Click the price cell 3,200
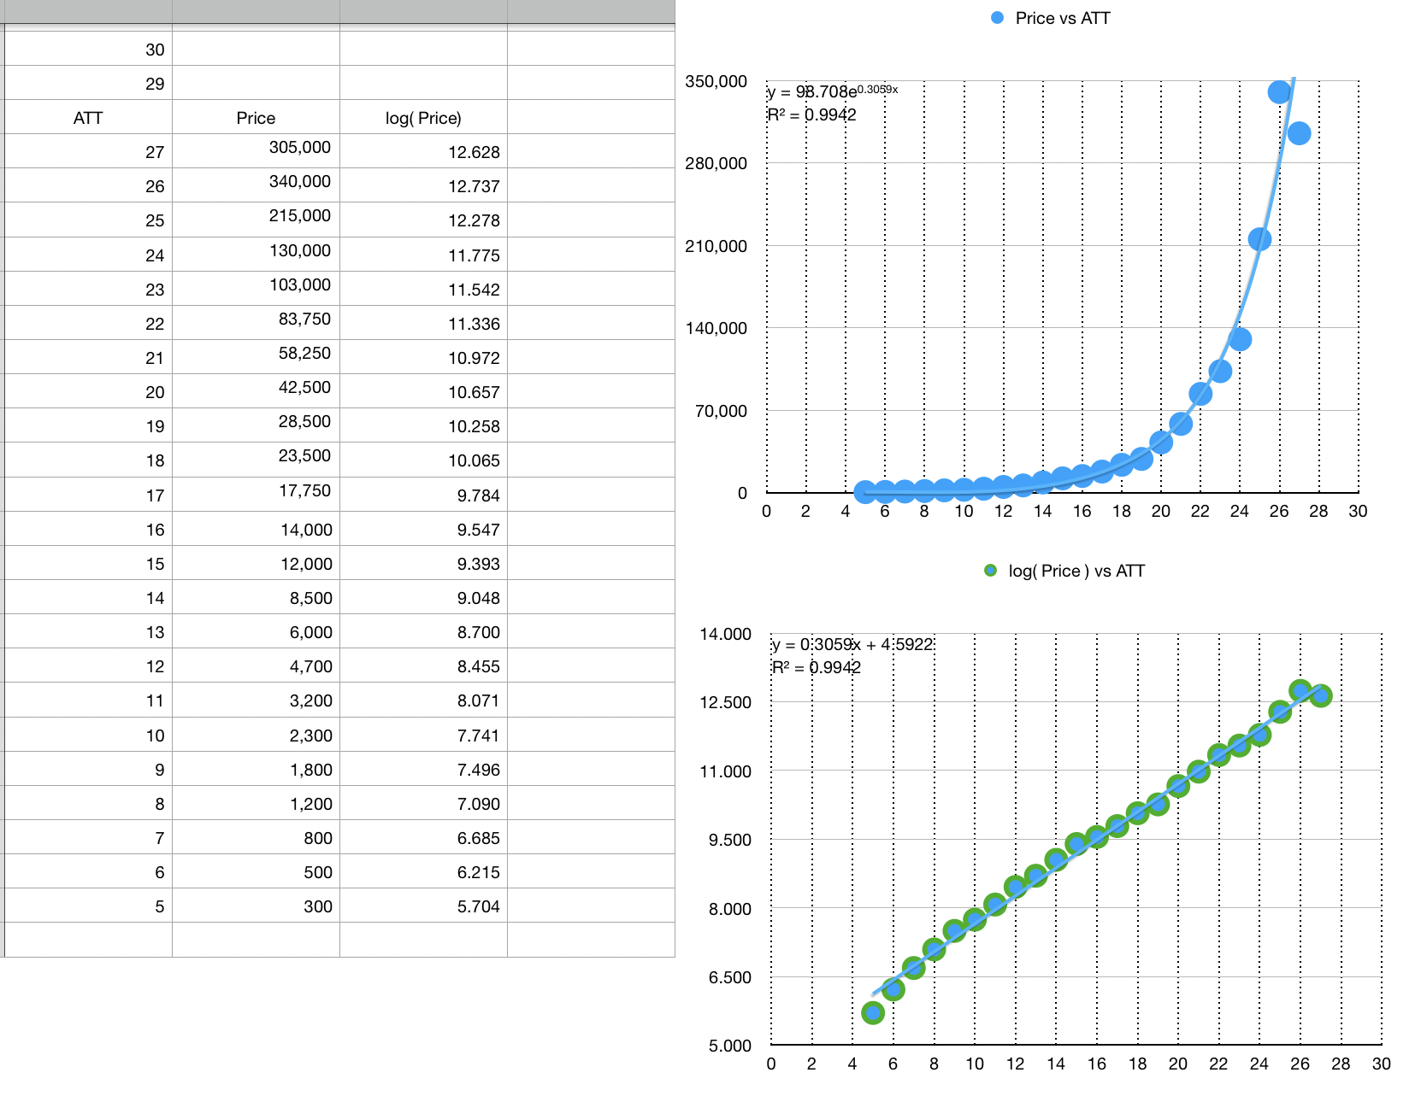The width and height of the screenshot is (1421, 1102). (x=256, y=700)
